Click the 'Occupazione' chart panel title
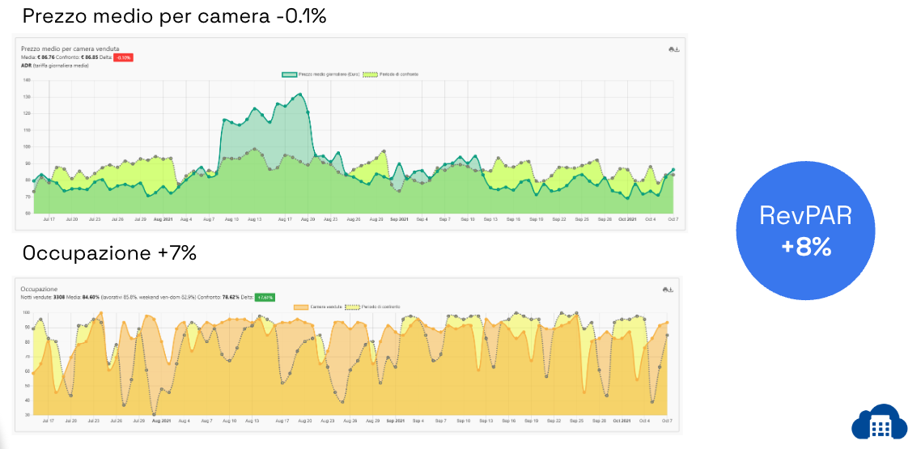 [x=39, y=288]
